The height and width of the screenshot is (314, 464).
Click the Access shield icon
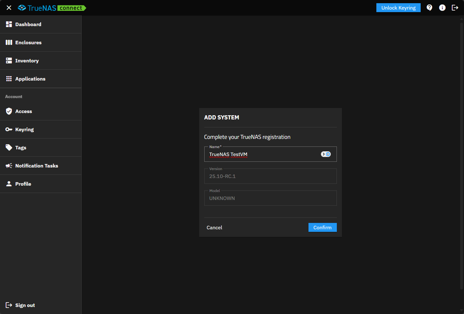(x=9, y=111)
